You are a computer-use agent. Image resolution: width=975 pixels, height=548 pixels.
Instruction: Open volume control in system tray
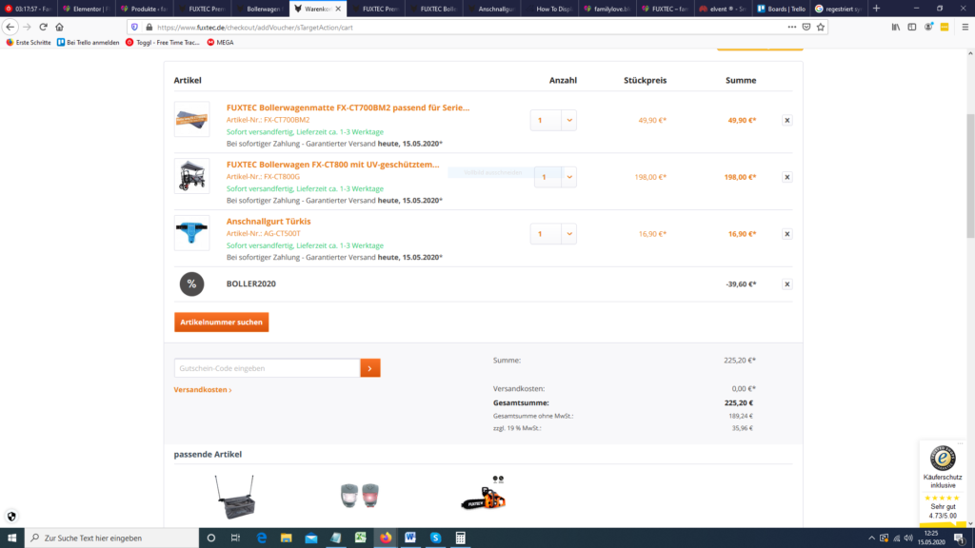point(908,538)
